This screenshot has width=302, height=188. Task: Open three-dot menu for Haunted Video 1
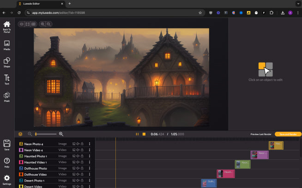[89, 162]
